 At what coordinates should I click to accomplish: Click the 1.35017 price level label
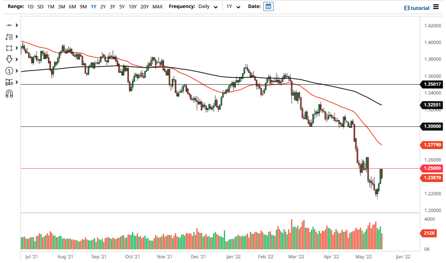point(431,84)
